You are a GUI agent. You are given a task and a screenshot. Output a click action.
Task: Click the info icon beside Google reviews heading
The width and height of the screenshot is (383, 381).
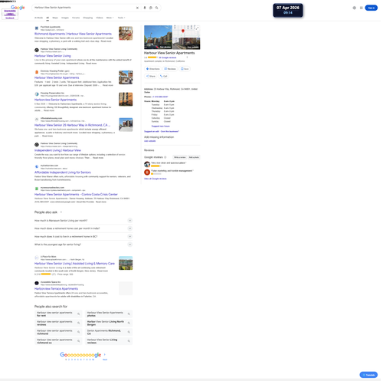click(x=165, y=157)
